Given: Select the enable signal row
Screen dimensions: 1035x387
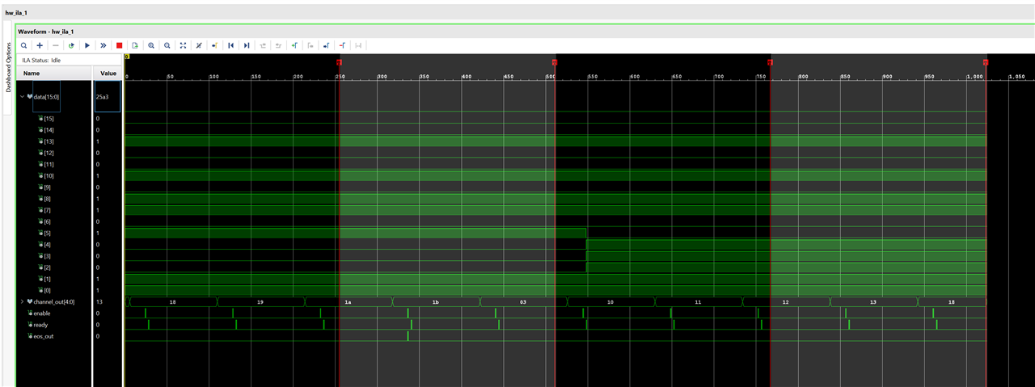Looking at the screenshot, I should tap(42, 313).
